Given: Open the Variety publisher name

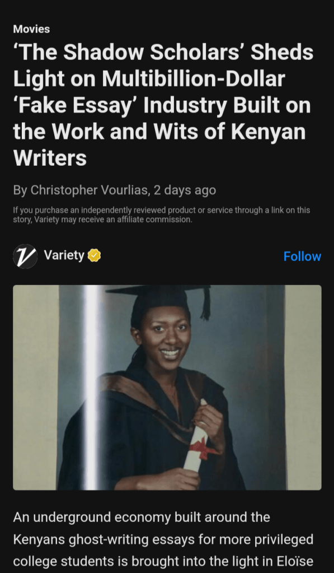Looking at the screenshot, I should (64, 255).
